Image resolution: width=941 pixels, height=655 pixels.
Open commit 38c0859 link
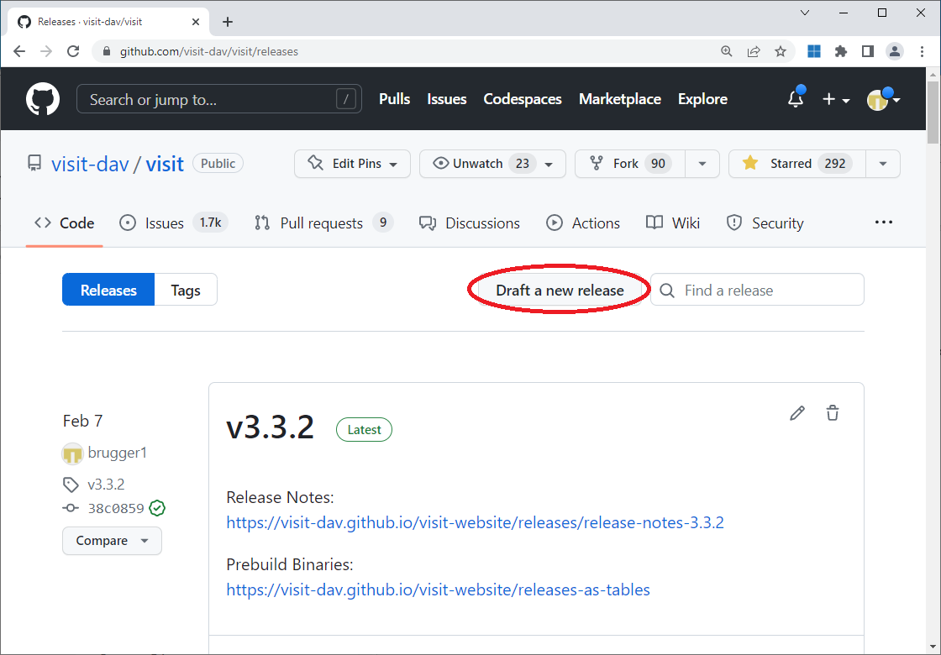tap(116, 509)
